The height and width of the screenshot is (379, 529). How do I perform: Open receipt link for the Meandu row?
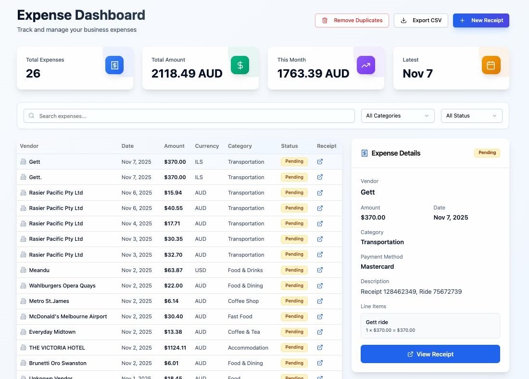click(x=320, y=270)
